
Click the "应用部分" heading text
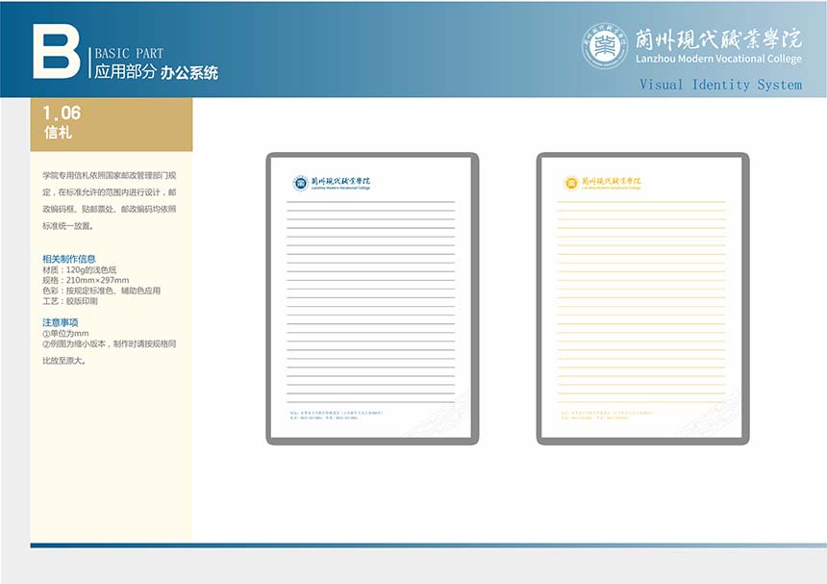pyautogui.click(x=124, y=72)
